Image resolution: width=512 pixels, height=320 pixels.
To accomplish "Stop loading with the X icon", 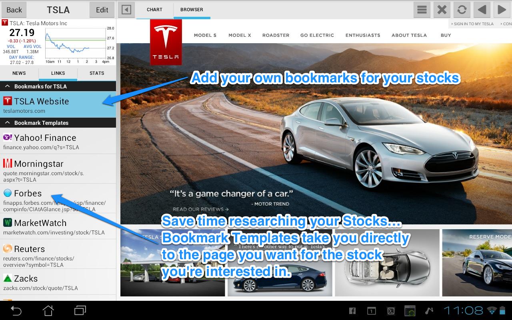I will (x=442, y=10).
